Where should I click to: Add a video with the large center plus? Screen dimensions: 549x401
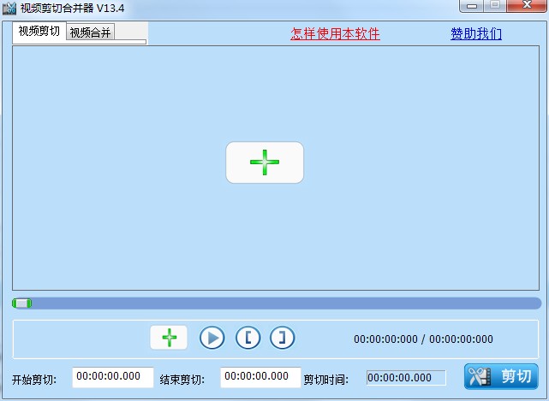click(x=265, y=162)
